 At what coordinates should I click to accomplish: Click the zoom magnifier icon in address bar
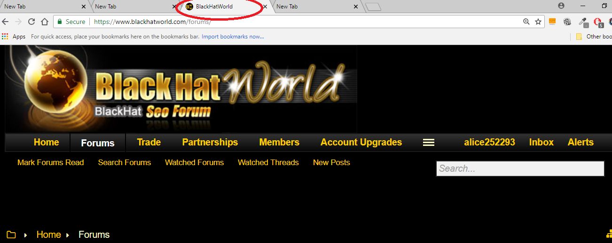[x=526, y=22]
